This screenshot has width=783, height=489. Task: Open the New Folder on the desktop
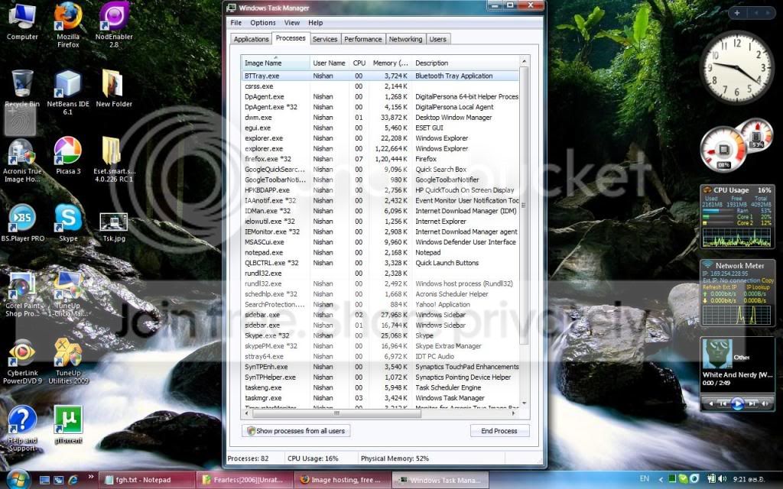pos(114,89)
